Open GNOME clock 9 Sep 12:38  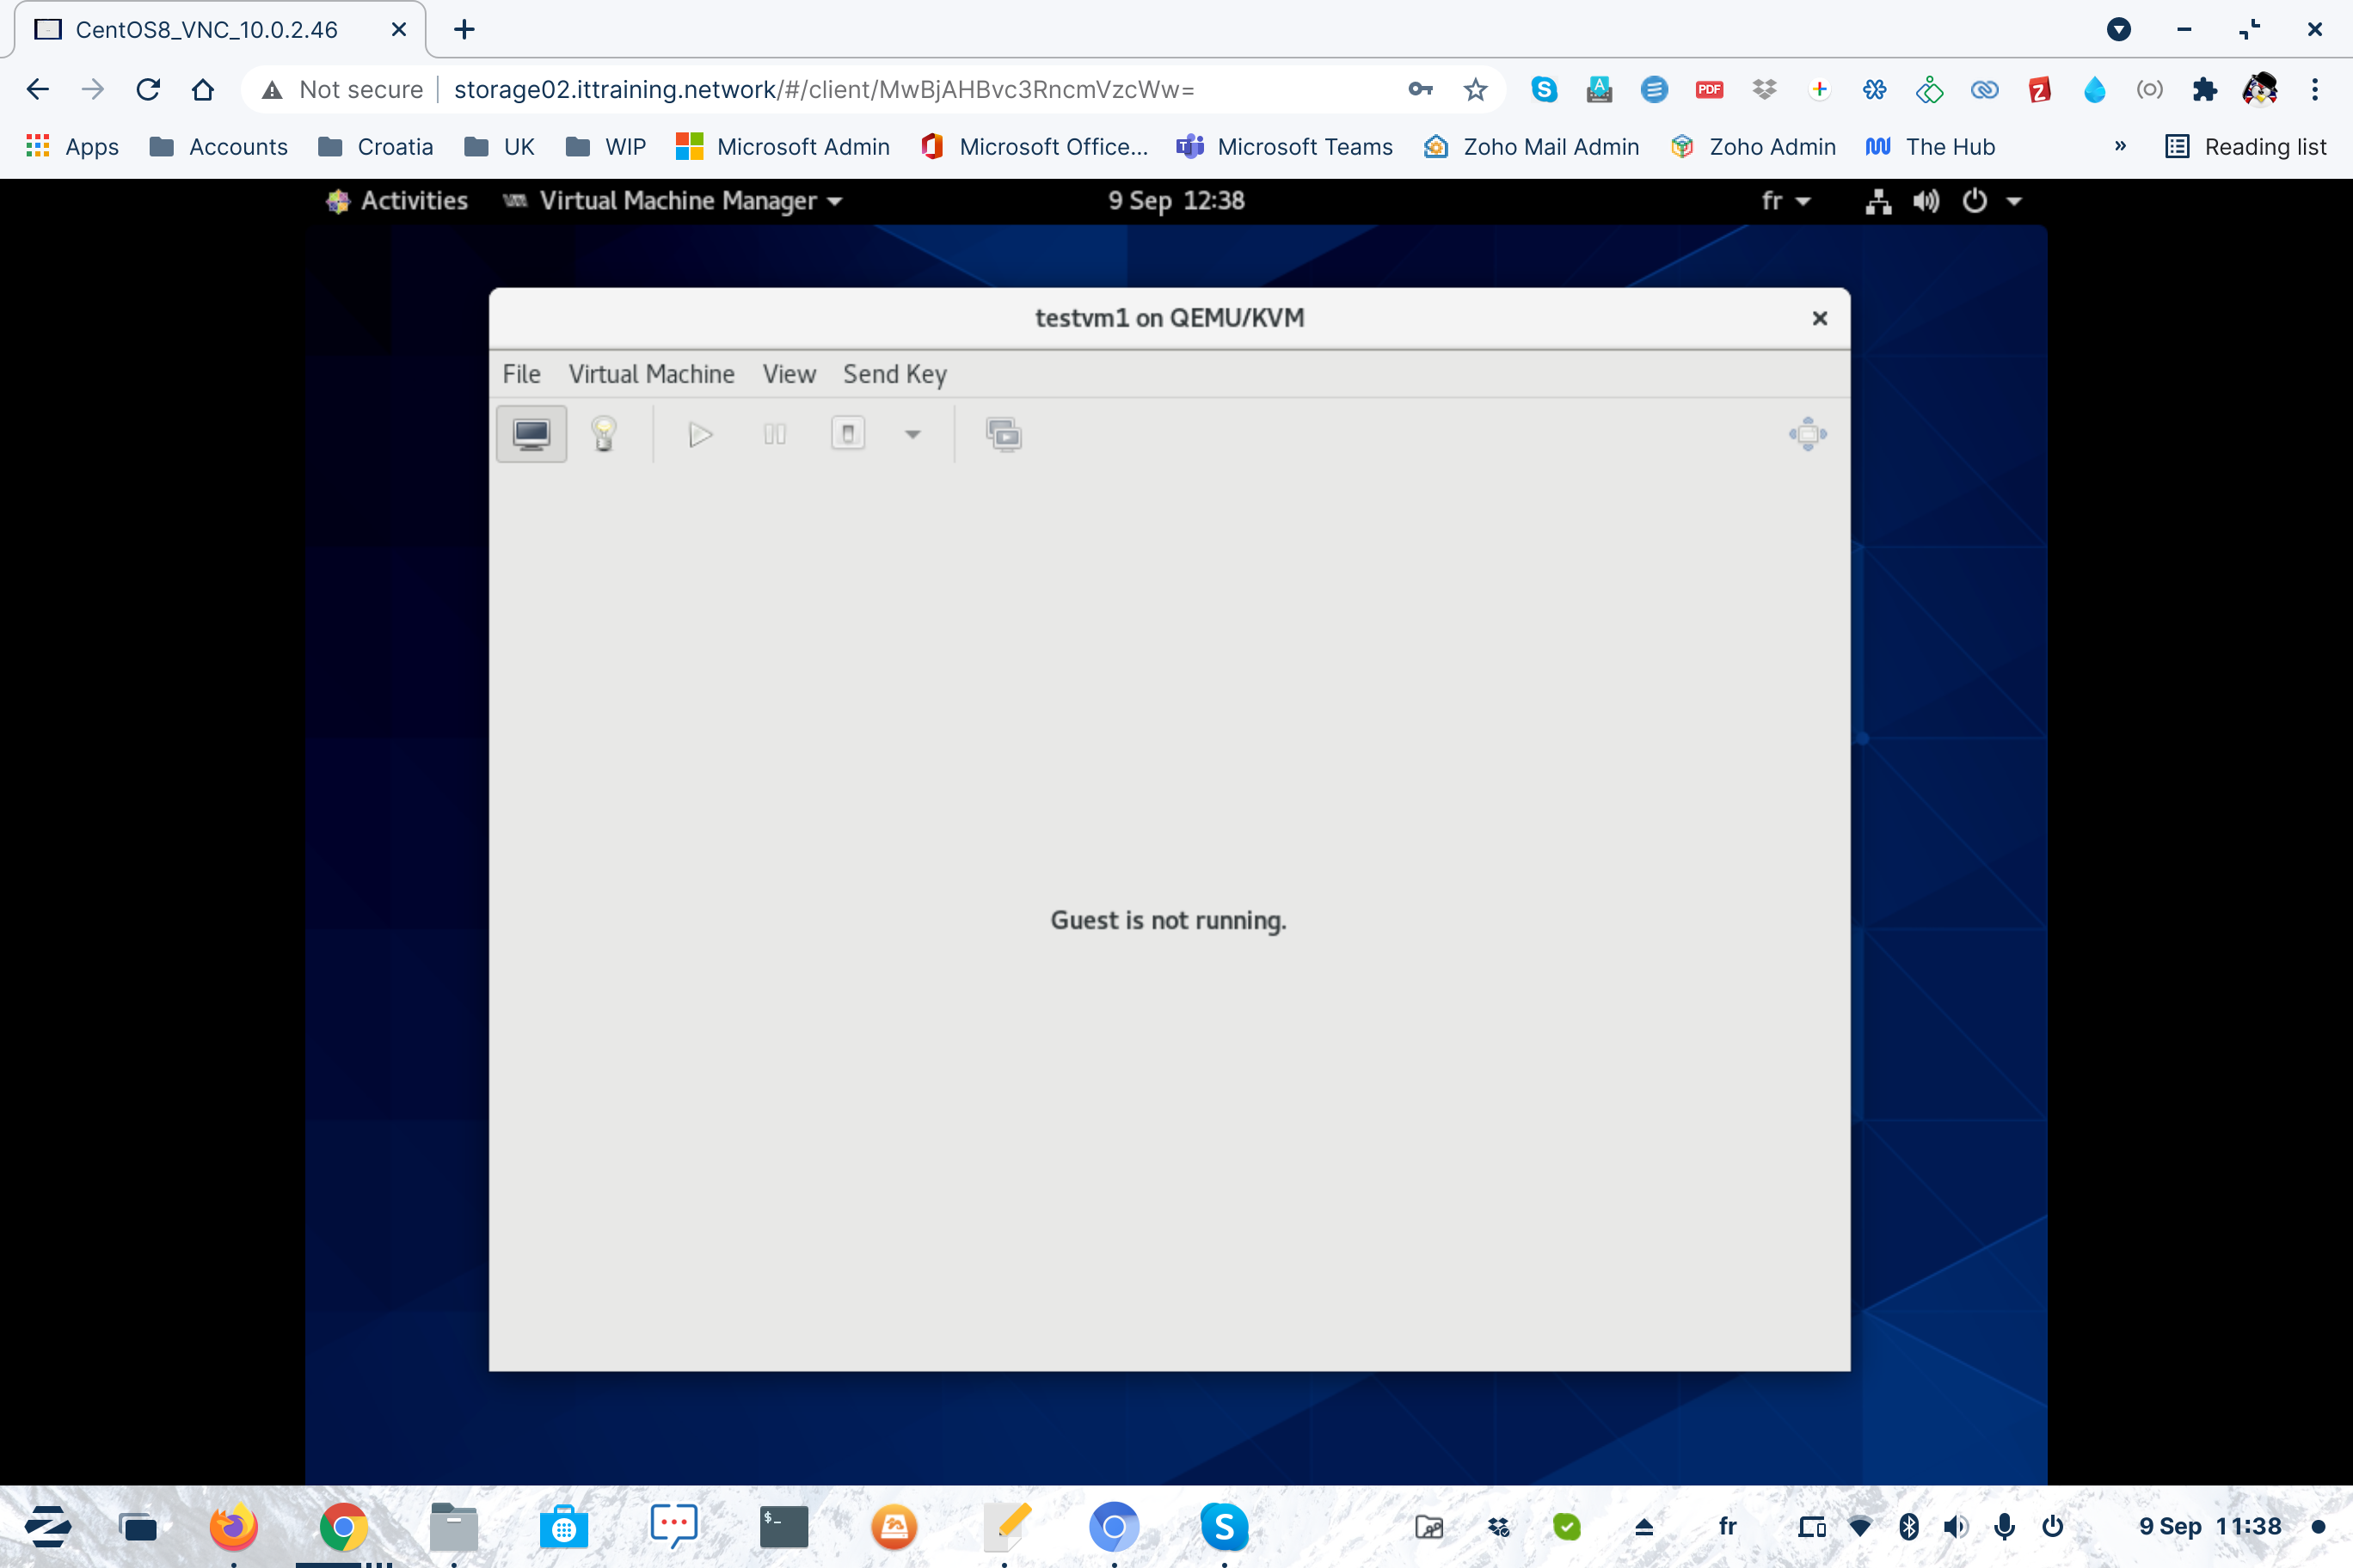1176,201
